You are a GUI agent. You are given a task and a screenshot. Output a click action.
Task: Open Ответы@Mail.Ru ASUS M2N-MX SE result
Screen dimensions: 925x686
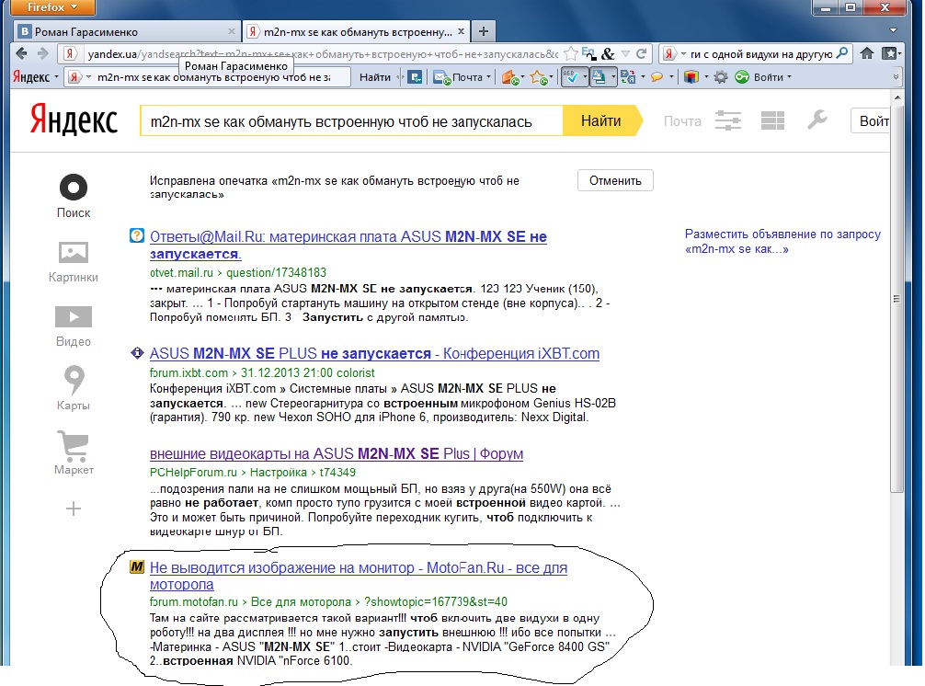coord(348,245)
